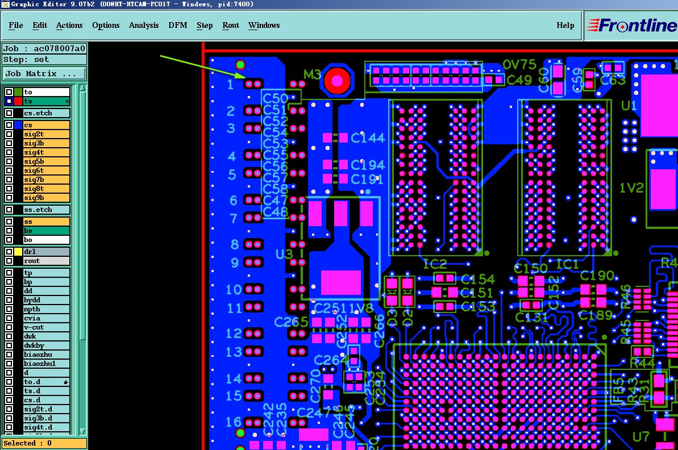Toggle the biaozhu layer checkbox

(9, 355)
